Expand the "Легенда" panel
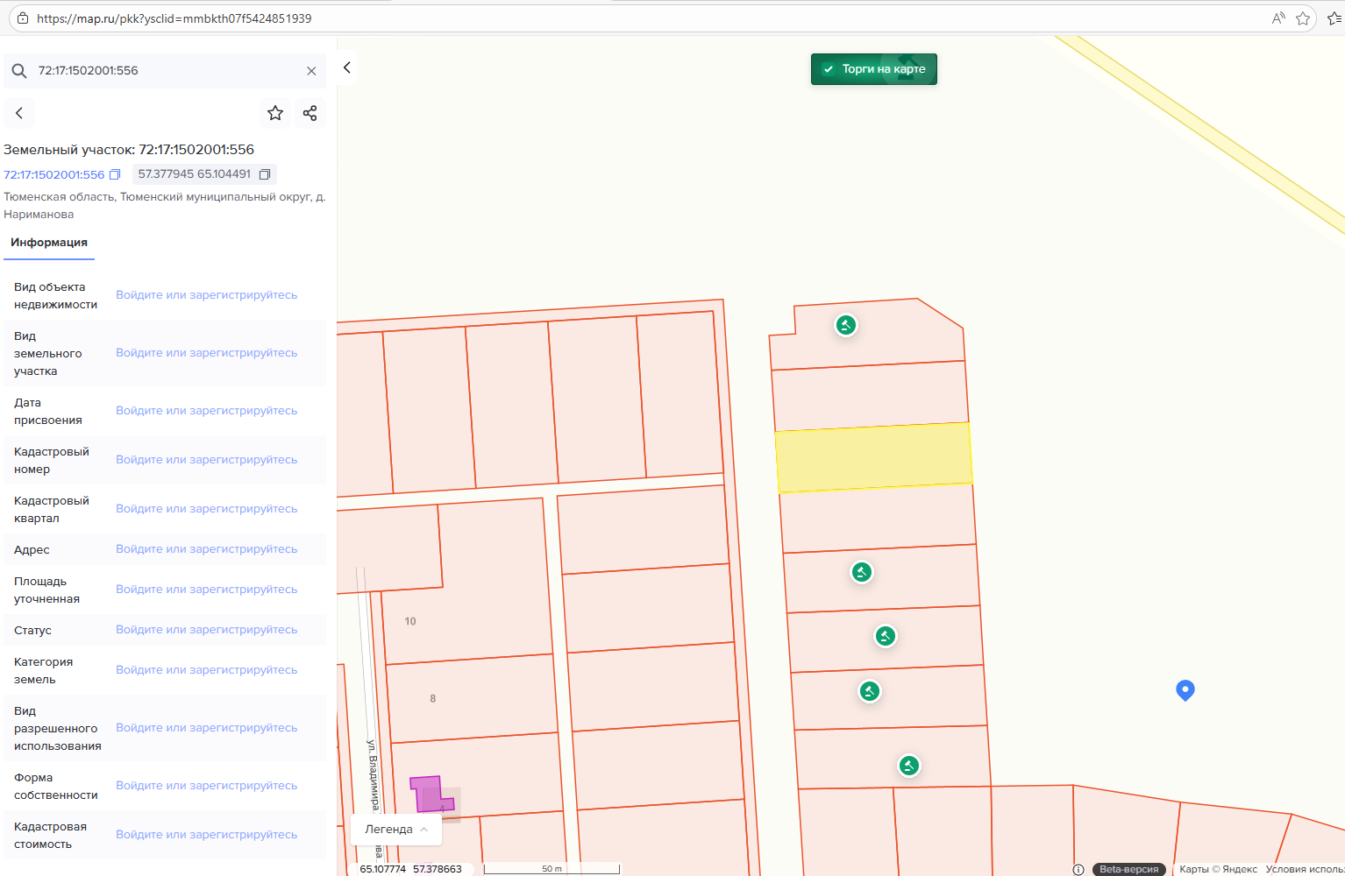Viewport: 1345px width, 876px height. click(396, 829)
